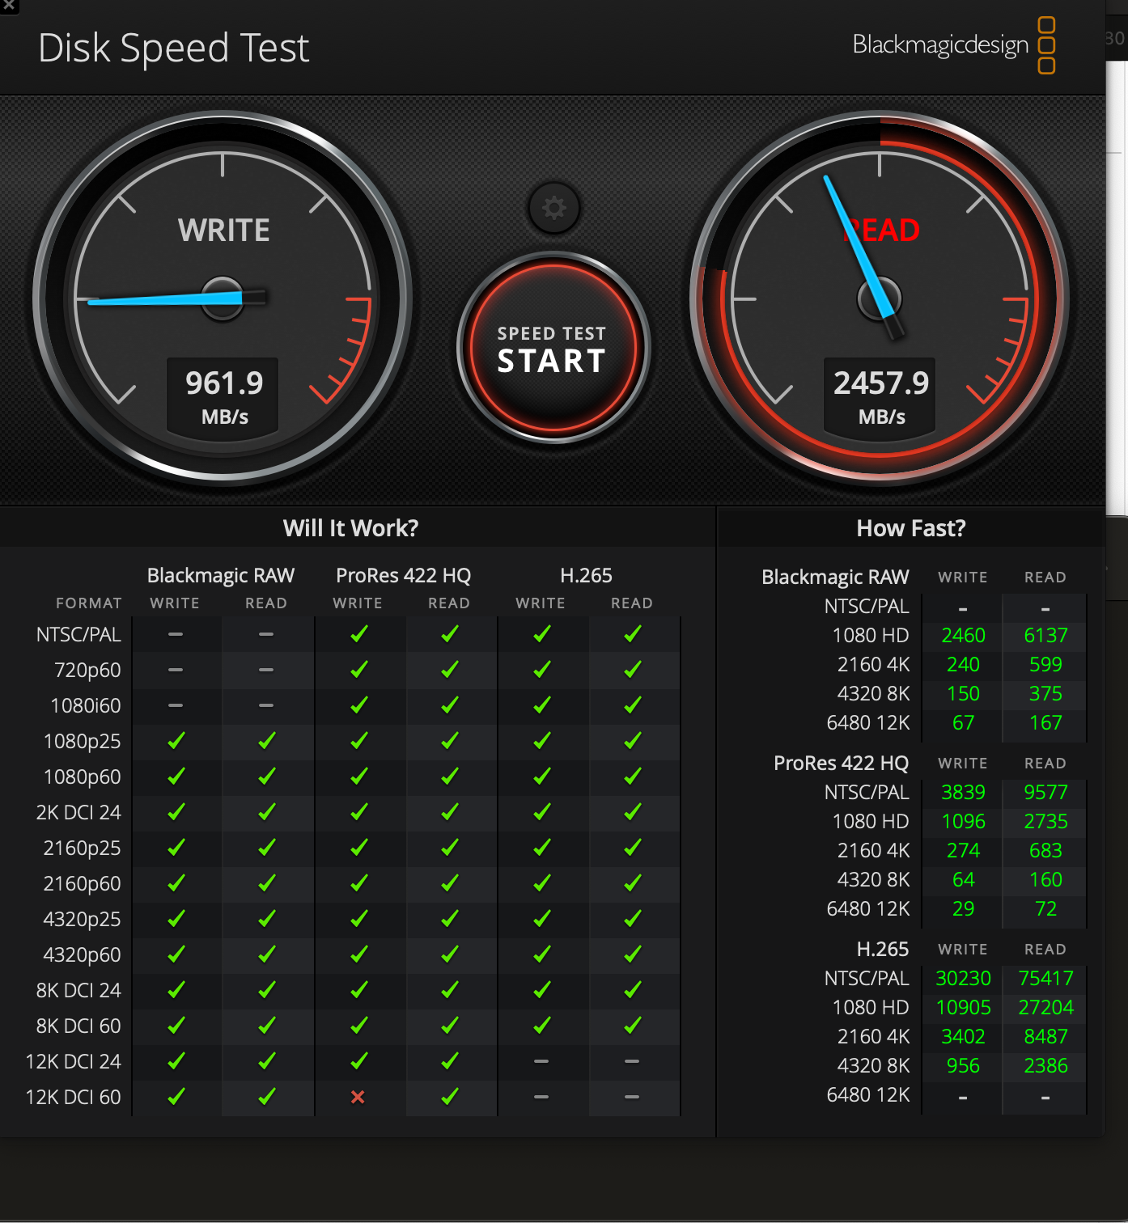Click Blackmagic RAW write dash for NTSC/PAL
Viewport: 1128px width, 1223px height.
[x=176, y=634]
